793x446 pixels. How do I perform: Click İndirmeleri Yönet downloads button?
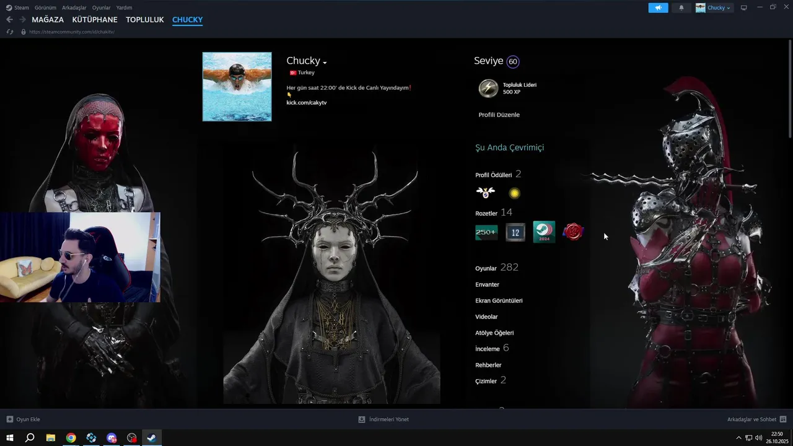click(383, 419)
